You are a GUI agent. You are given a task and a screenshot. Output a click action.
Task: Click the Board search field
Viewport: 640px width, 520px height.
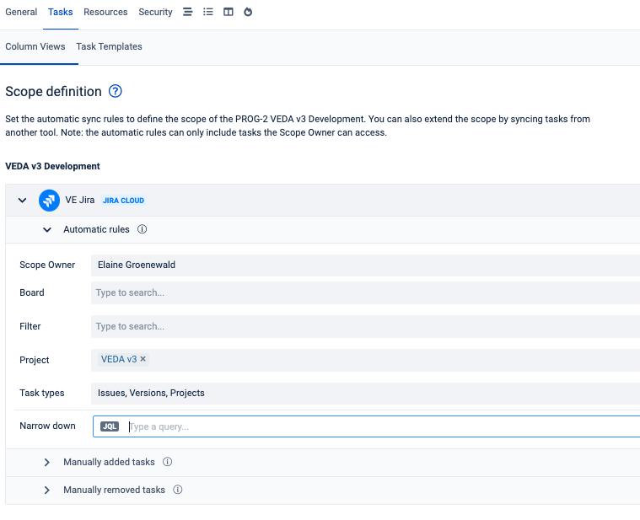click(365, 292)
